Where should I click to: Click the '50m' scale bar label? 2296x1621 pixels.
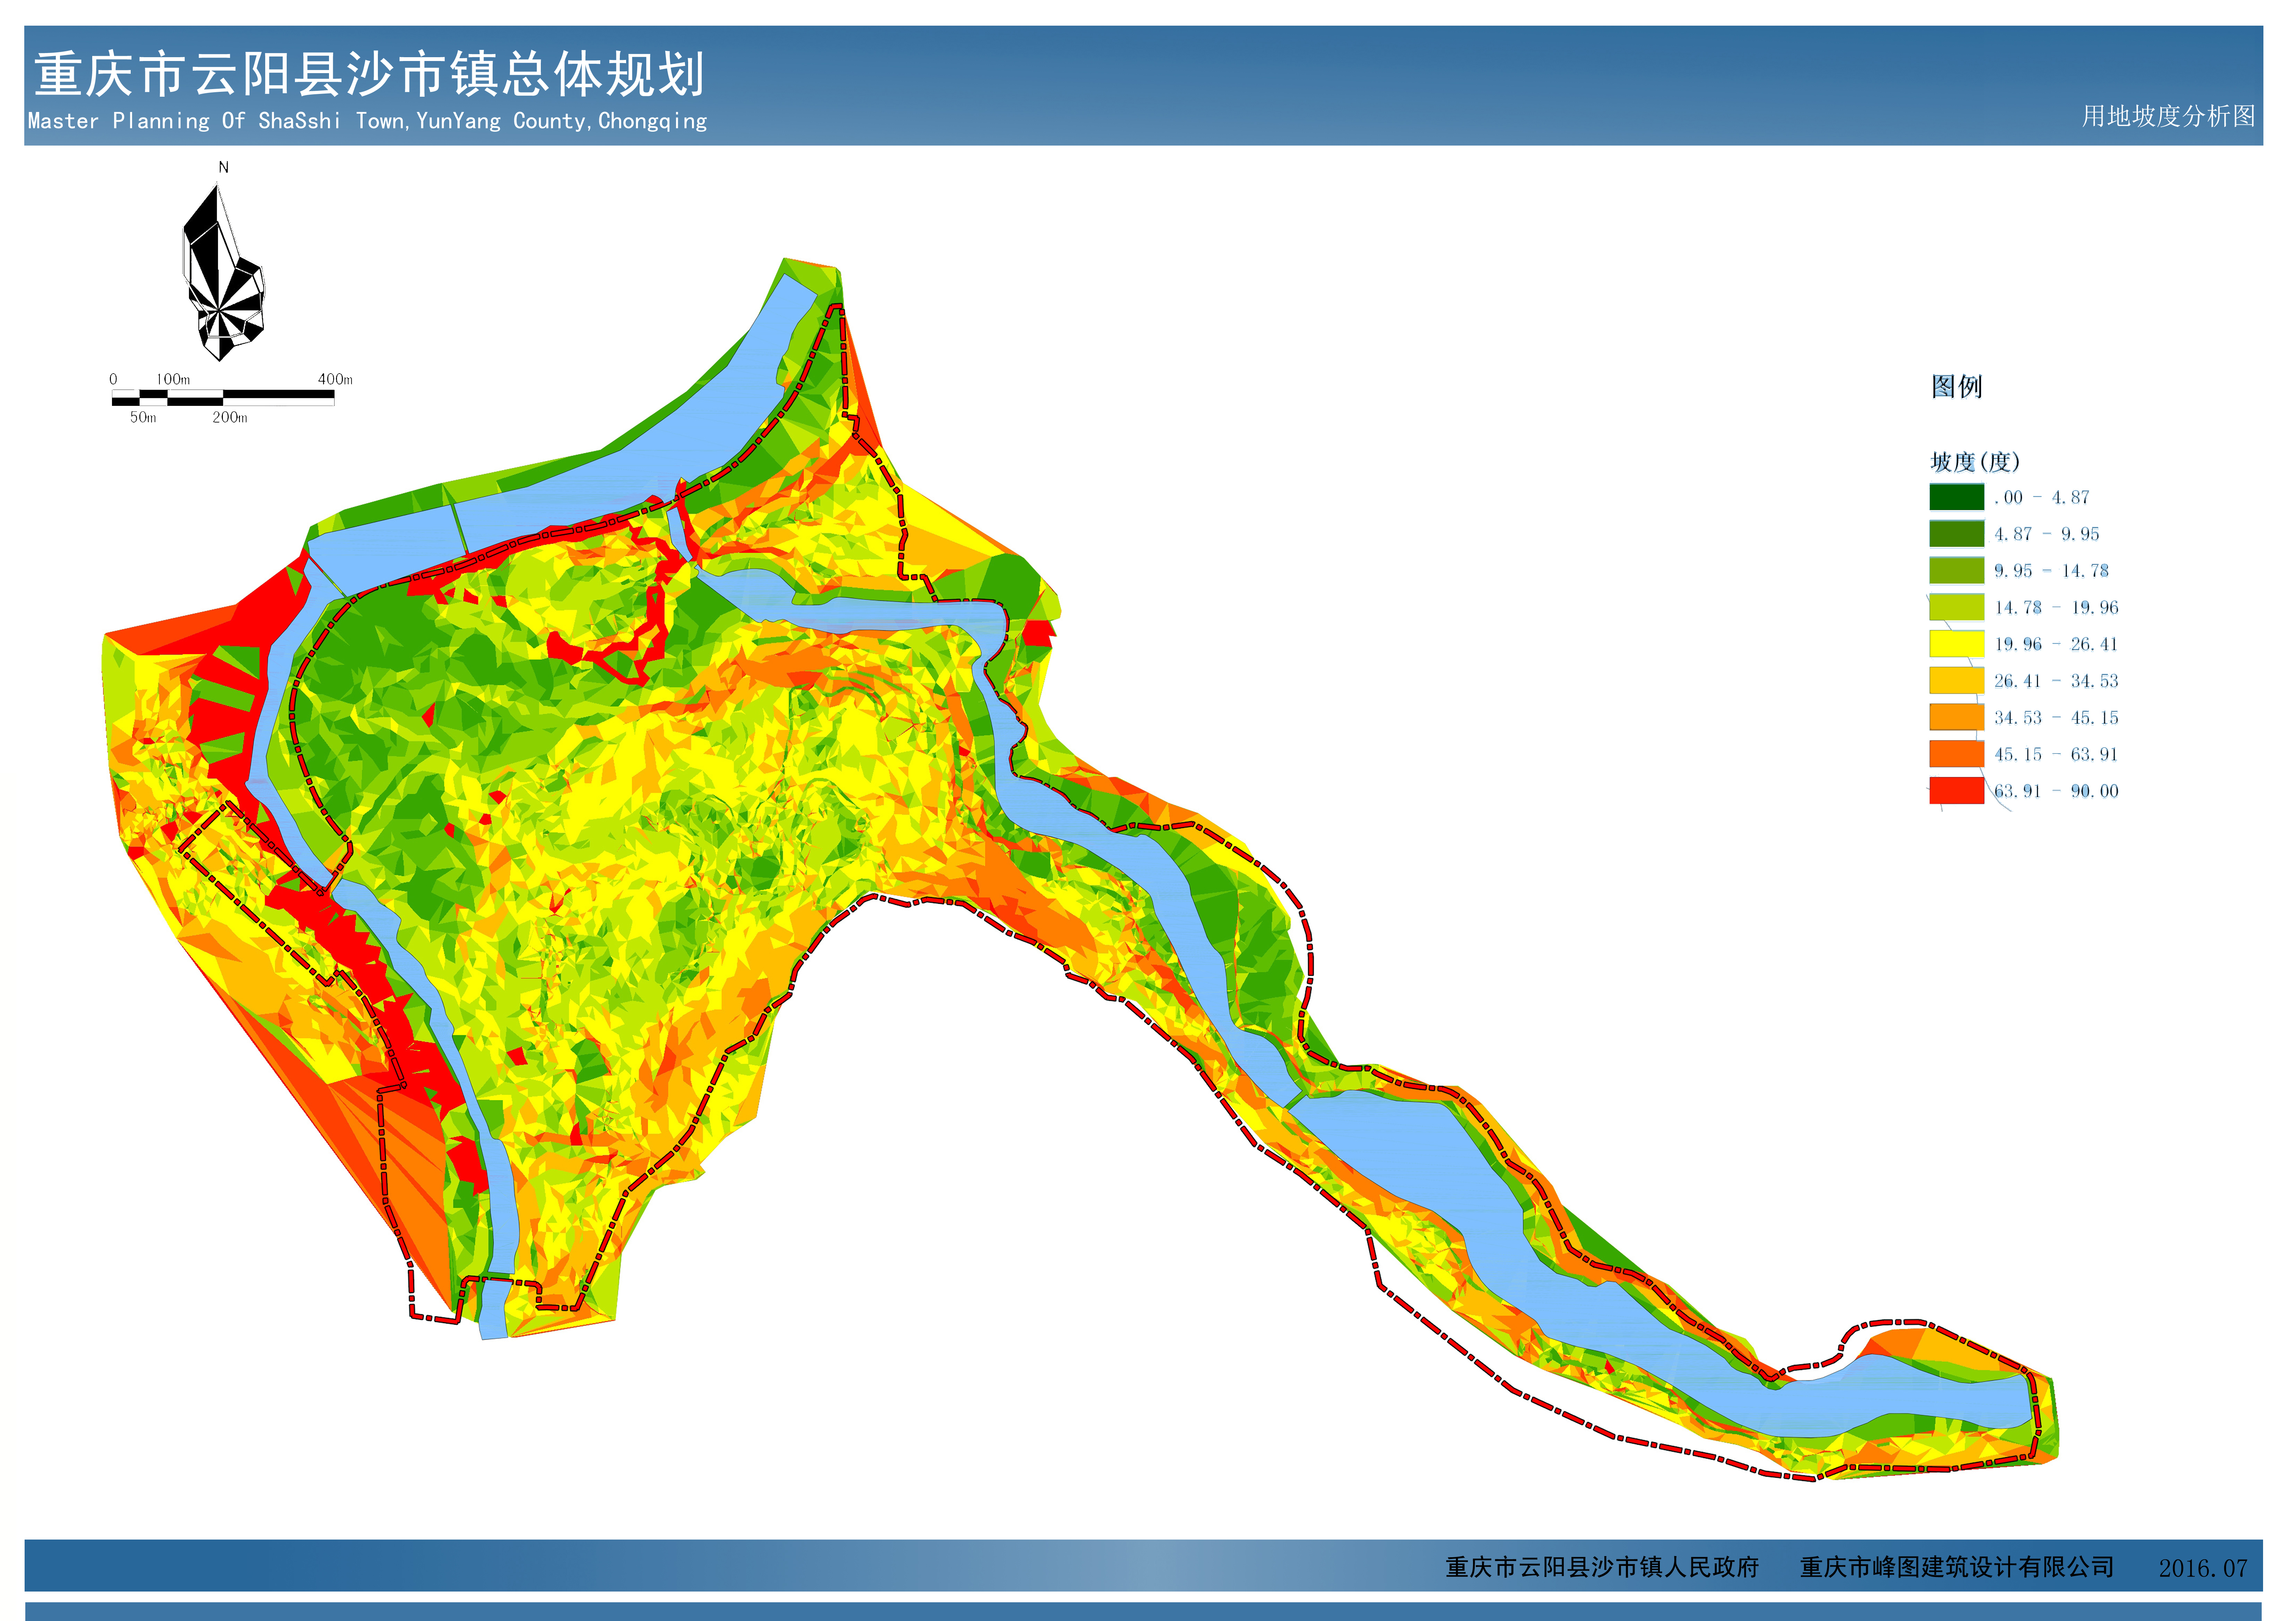[143, 417]
